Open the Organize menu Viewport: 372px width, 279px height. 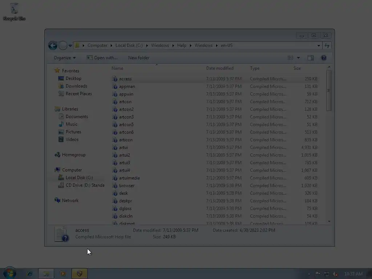(65, 58)
